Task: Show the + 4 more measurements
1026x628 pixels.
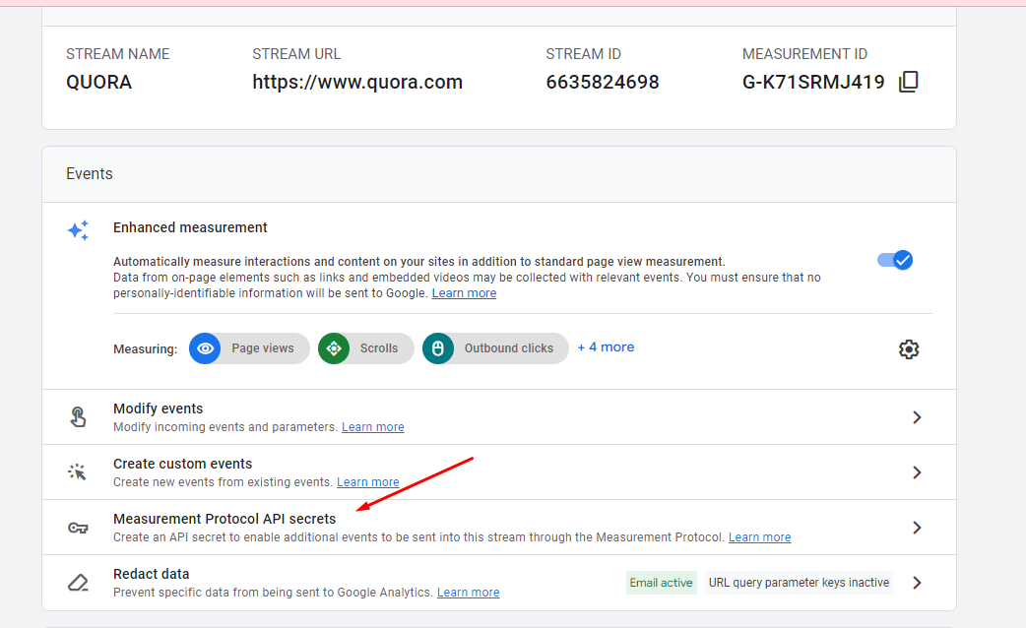Action: coord(606,347)
